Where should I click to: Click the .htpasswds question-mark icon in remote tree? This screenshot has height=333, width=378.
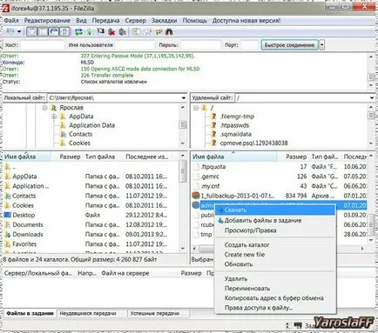point(214,125)
